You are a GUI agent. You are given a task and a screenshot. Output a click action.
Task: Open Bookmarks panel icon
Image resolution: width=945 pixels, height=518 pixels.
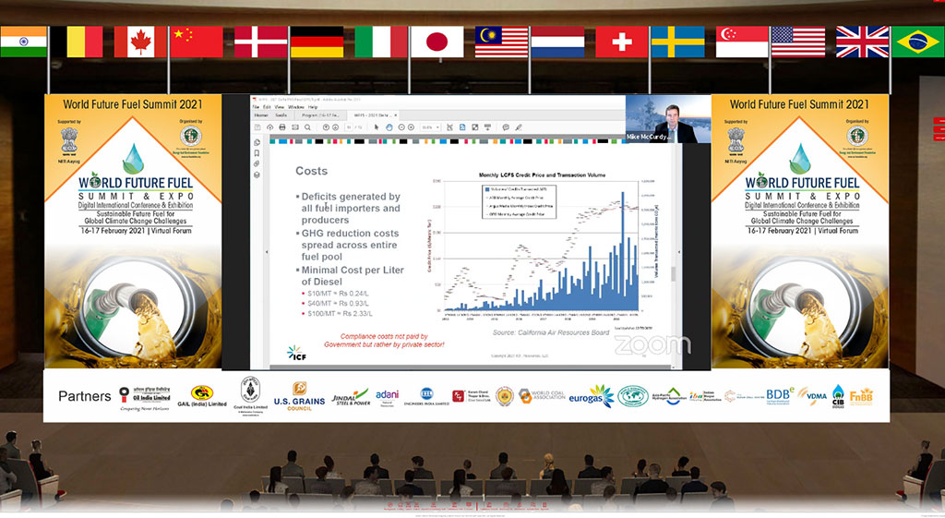257,153
